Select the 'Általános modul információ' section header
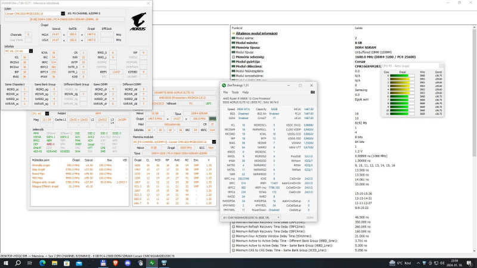This screenshot has width=477, height=268. pyautogui.click(x=256, y=33)
